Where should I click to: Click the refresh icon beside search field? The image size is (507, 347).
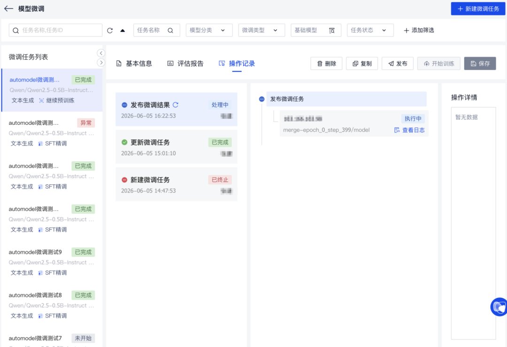110,30
